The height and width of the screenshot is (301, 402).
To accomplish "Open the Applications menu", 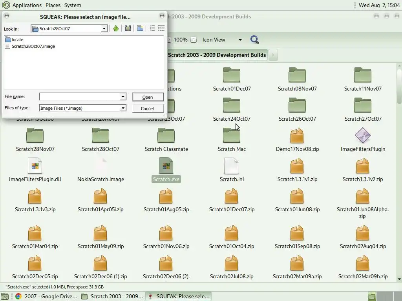I will pos(27,5).
